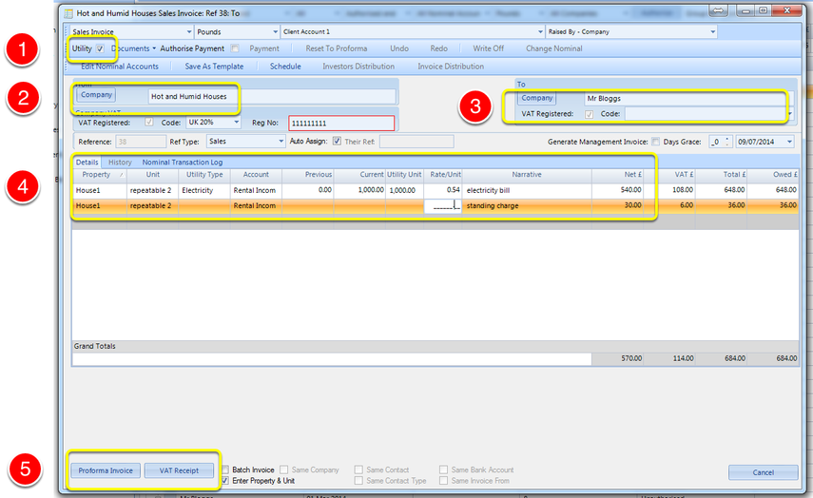
Task: Click the VAT Receipt button
Action: [x=179, y=470]
